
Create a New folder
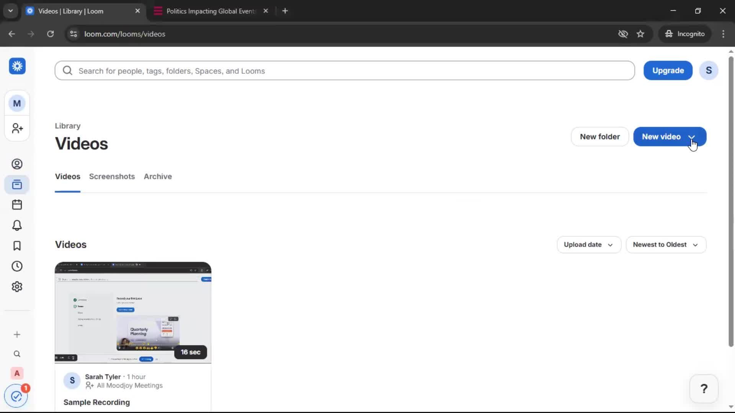(599, 137)
